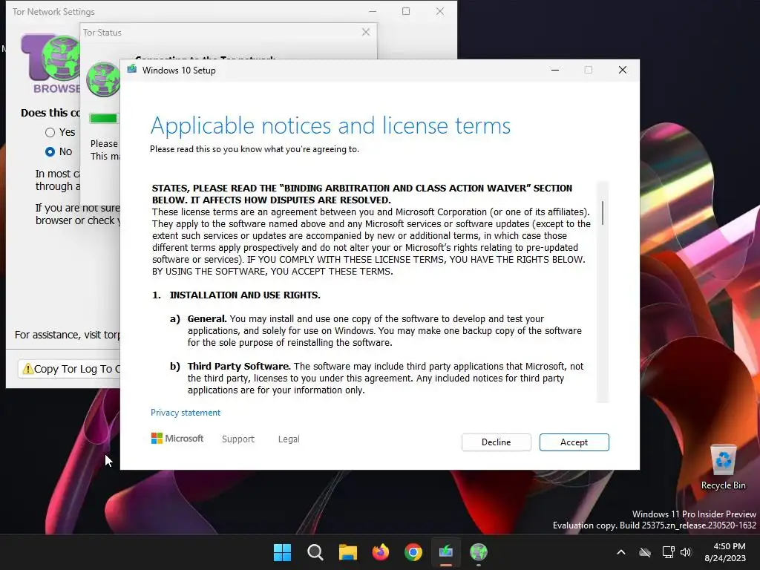760x570 pixels.
Task: Click the Tor Browser logo
Action: (x=50, y=64)
